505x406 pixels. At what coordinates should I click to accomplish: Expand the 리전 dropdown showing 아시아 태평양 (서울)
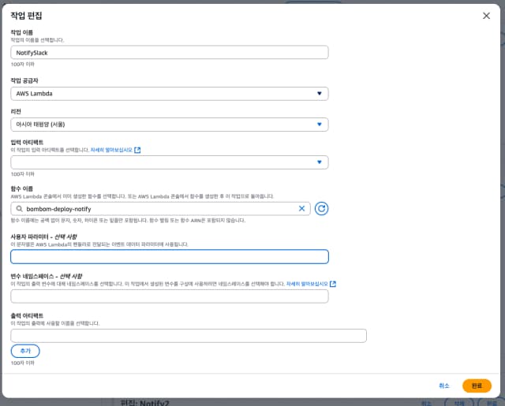click(170, 125)
